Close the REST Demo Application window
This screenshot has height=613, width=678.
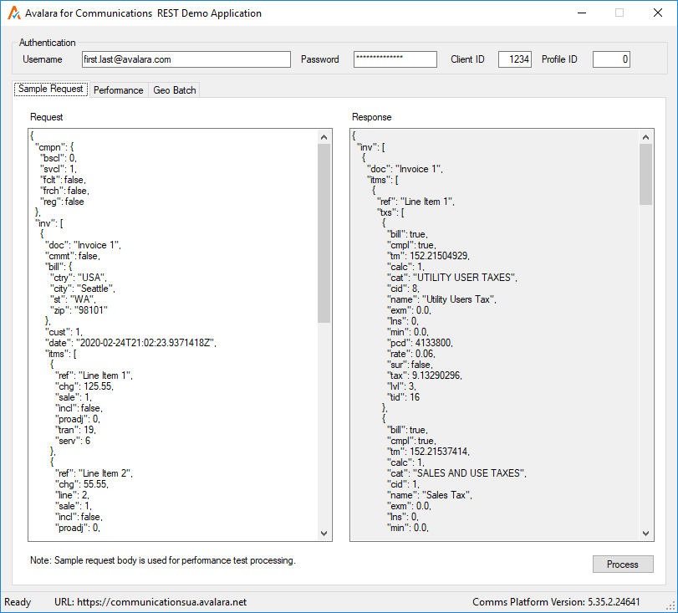(657, 13)
